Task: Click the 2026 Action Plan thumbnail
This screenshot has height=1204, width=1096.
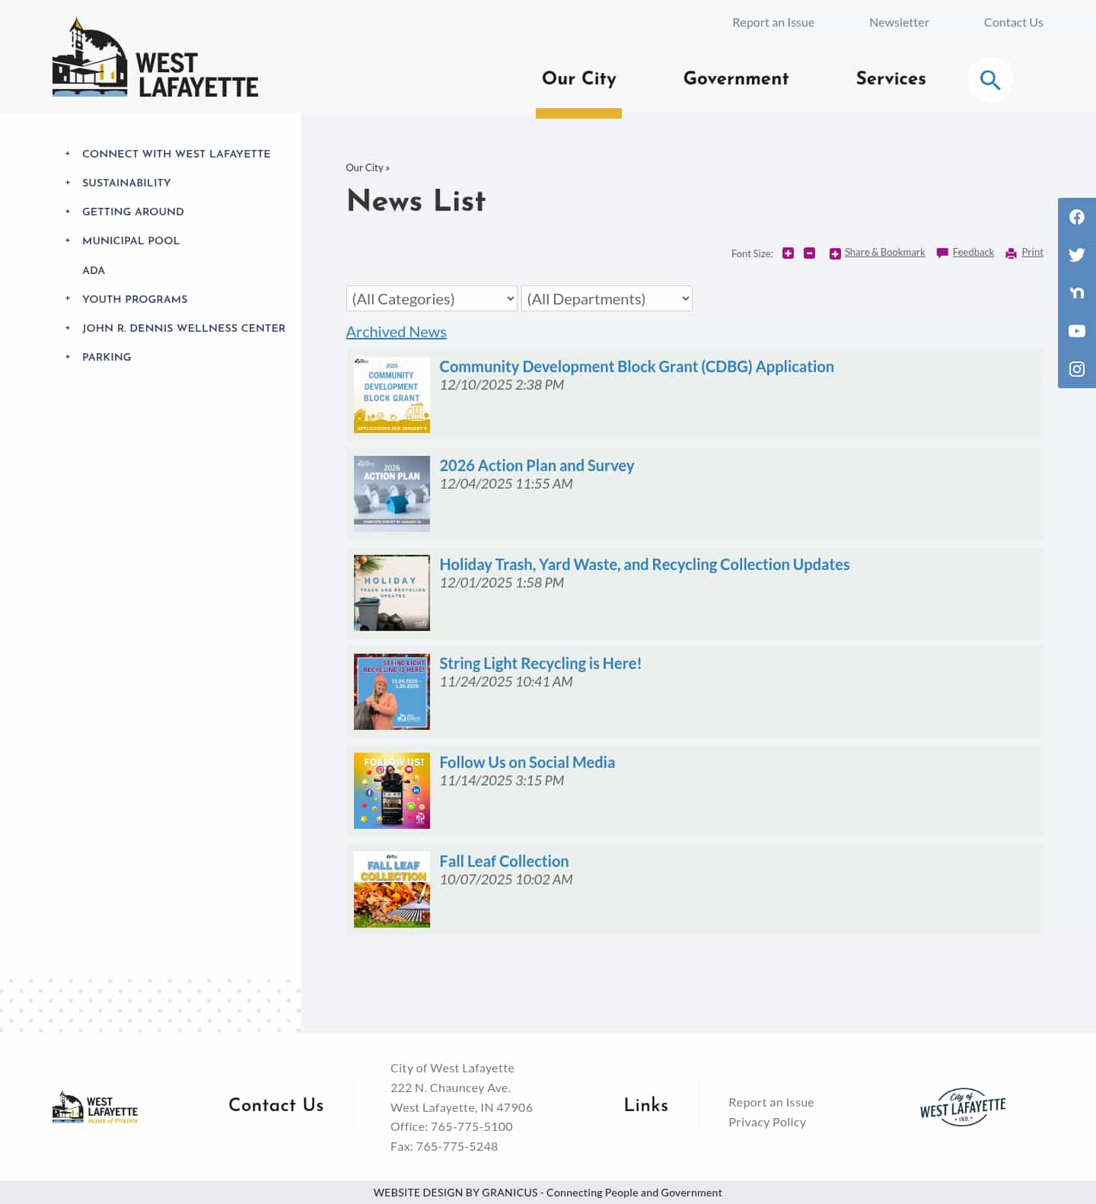Action: click(392, 494)
